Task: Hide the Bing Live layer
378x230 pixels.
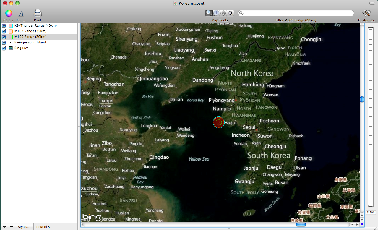Action: point(4,48)
